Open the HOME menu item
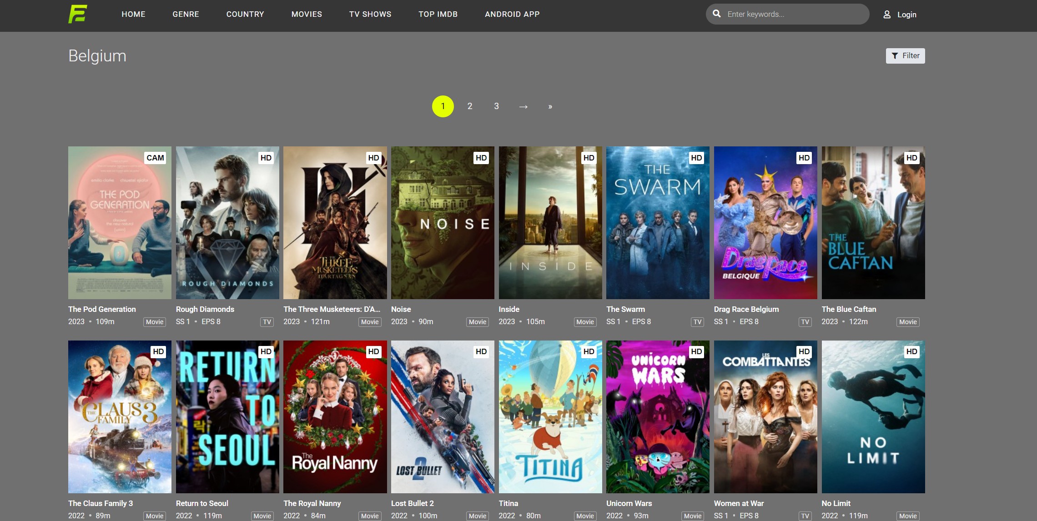The width and height of the screenshot is (1037, 521). pos(133,14)
